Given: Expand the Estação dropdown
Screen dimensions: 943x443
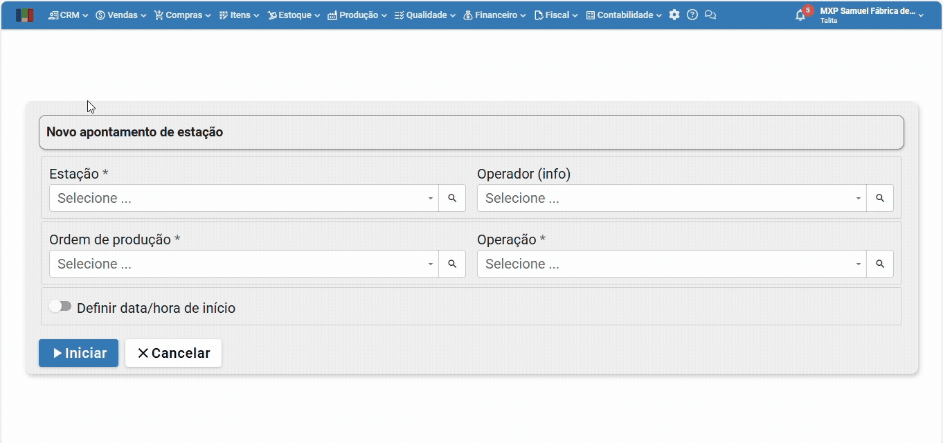Looking at the screenshot, I should coord(244,198).
